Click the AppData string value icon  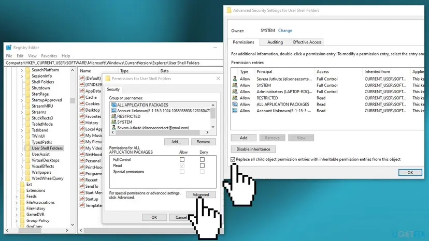tap(82, 91)
